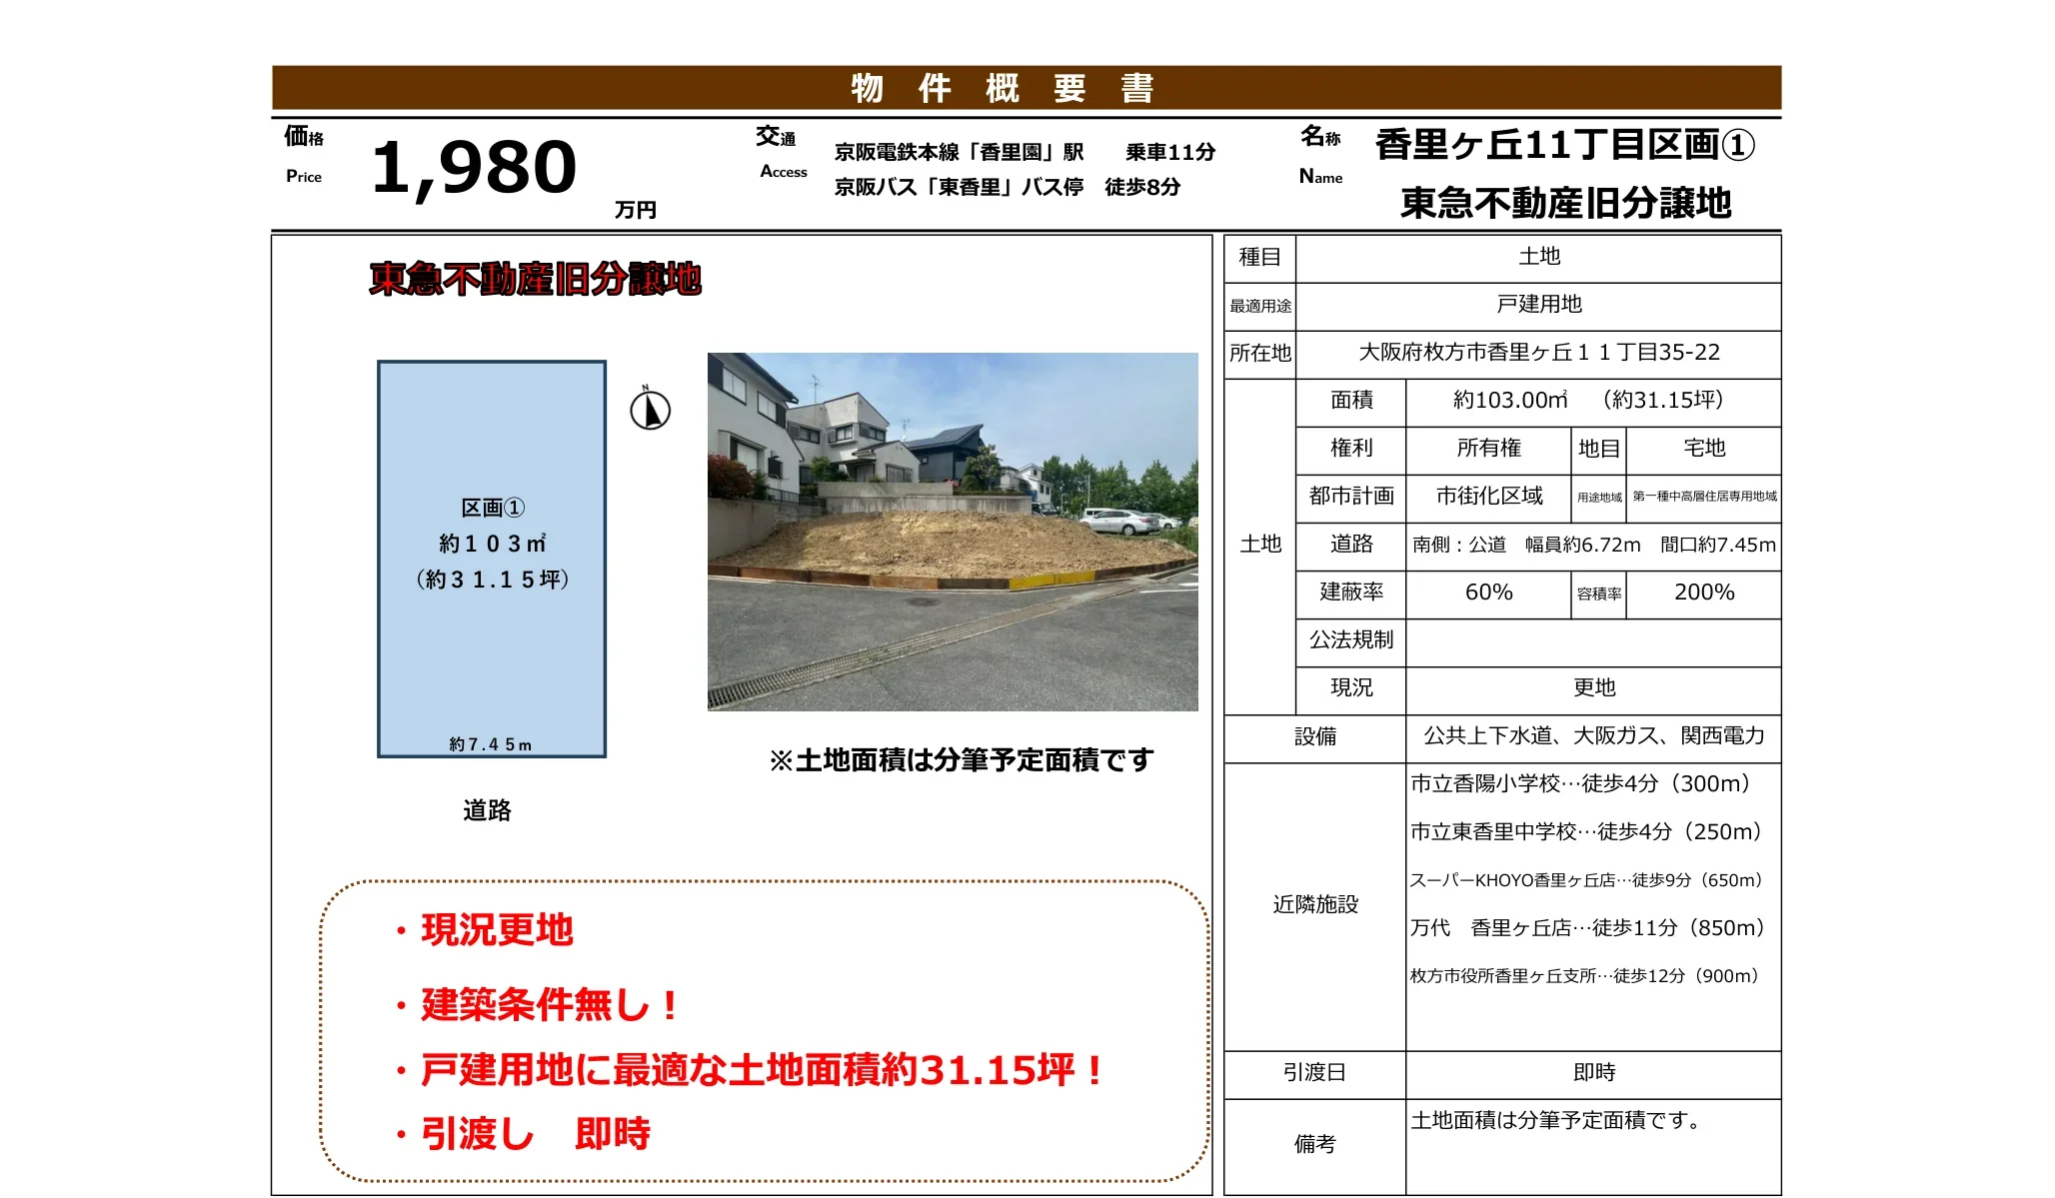Click the bullet 戸建用地に最適な土地面積約31.15坪！
The height and width of the screenshot is (1198, 2055).
coord(750,1070)
